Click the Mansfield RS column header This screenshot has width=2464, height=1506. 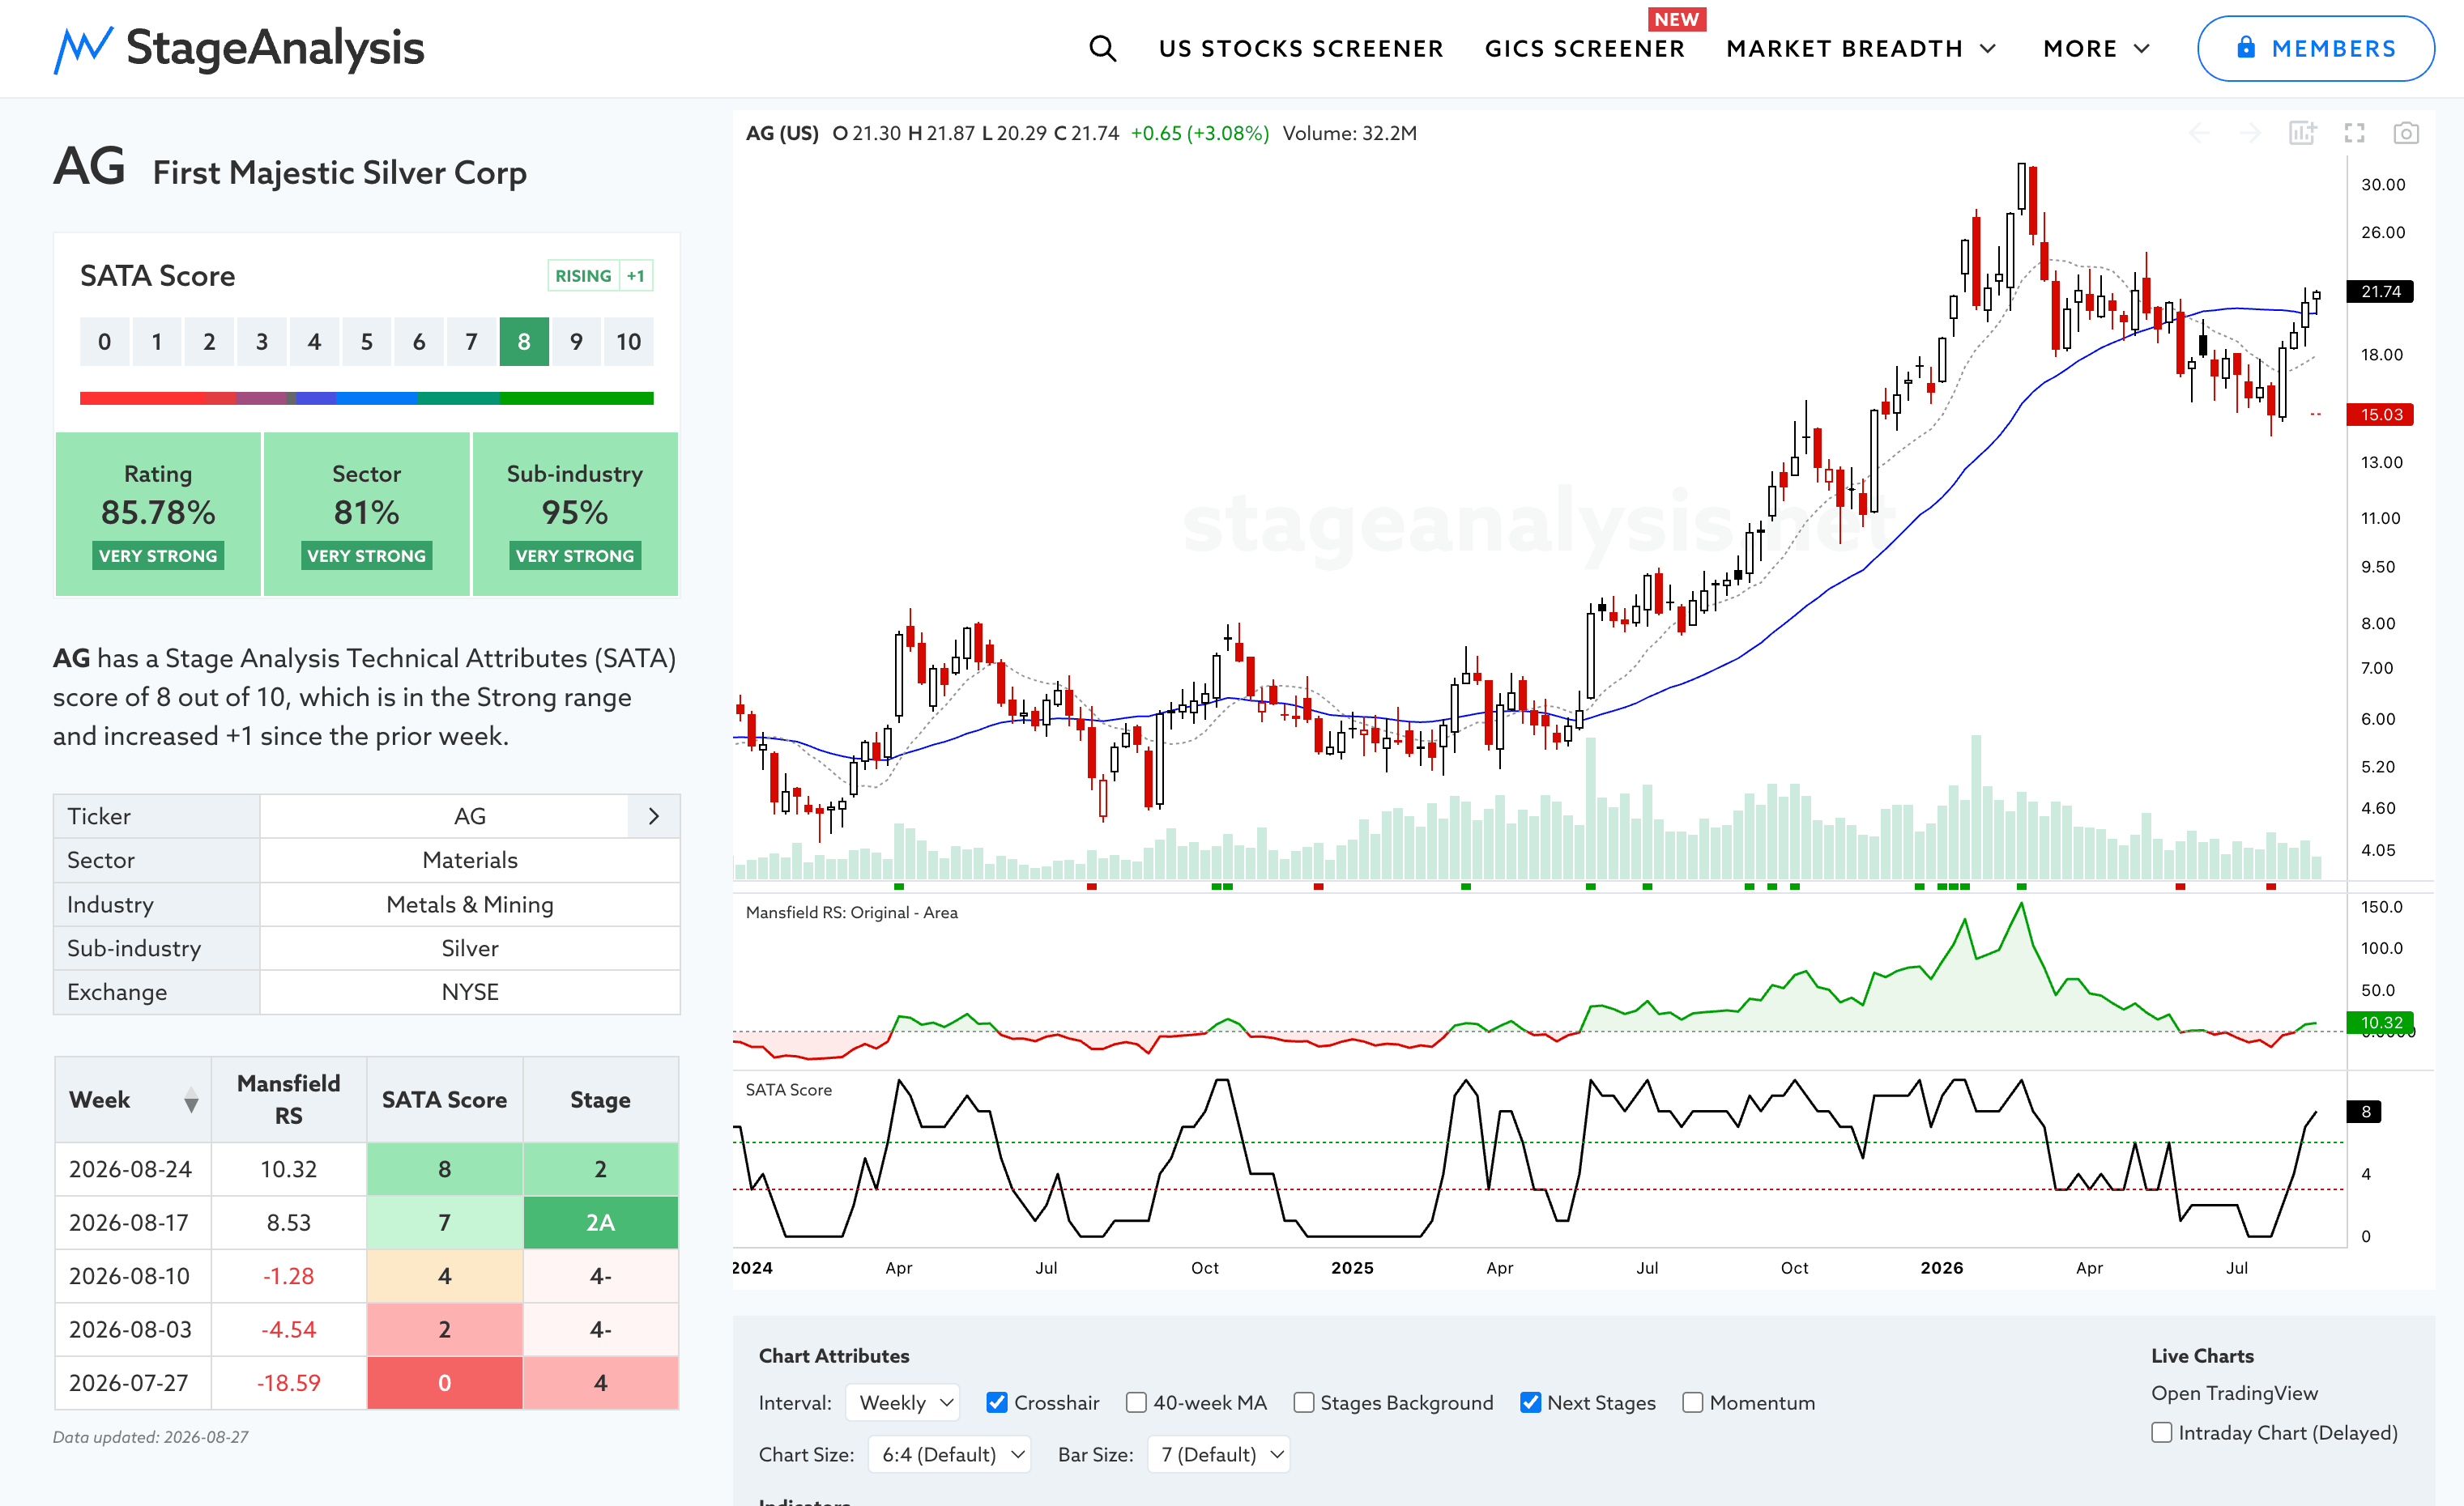pyautogui.click(x=289, y=1100)
